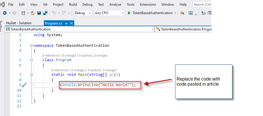Open the TokenBasedAuthentication.Program type dropdown
263x116 pixels.
pos(183,29)
